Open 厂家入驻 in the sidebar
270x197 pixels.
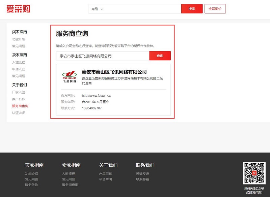[x=19, y=92]
